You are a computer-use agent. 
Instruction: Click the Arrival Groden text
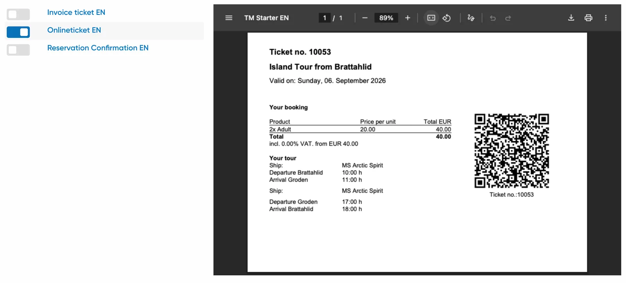[x=288, y=180]
